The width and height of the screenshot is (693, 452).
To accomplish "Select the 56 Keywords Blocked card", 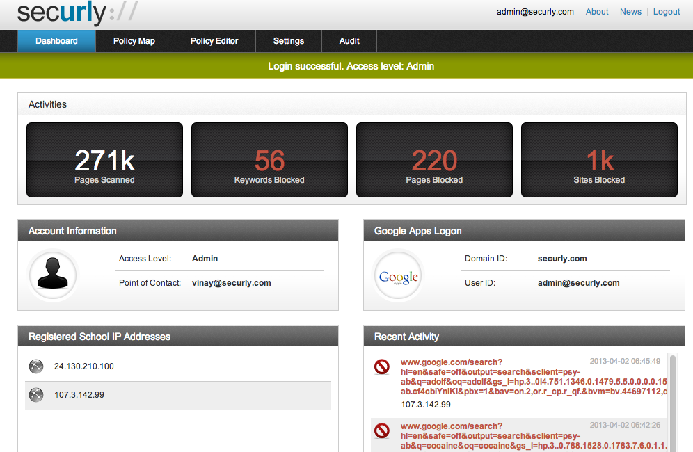I will click(x=269, y=160).
